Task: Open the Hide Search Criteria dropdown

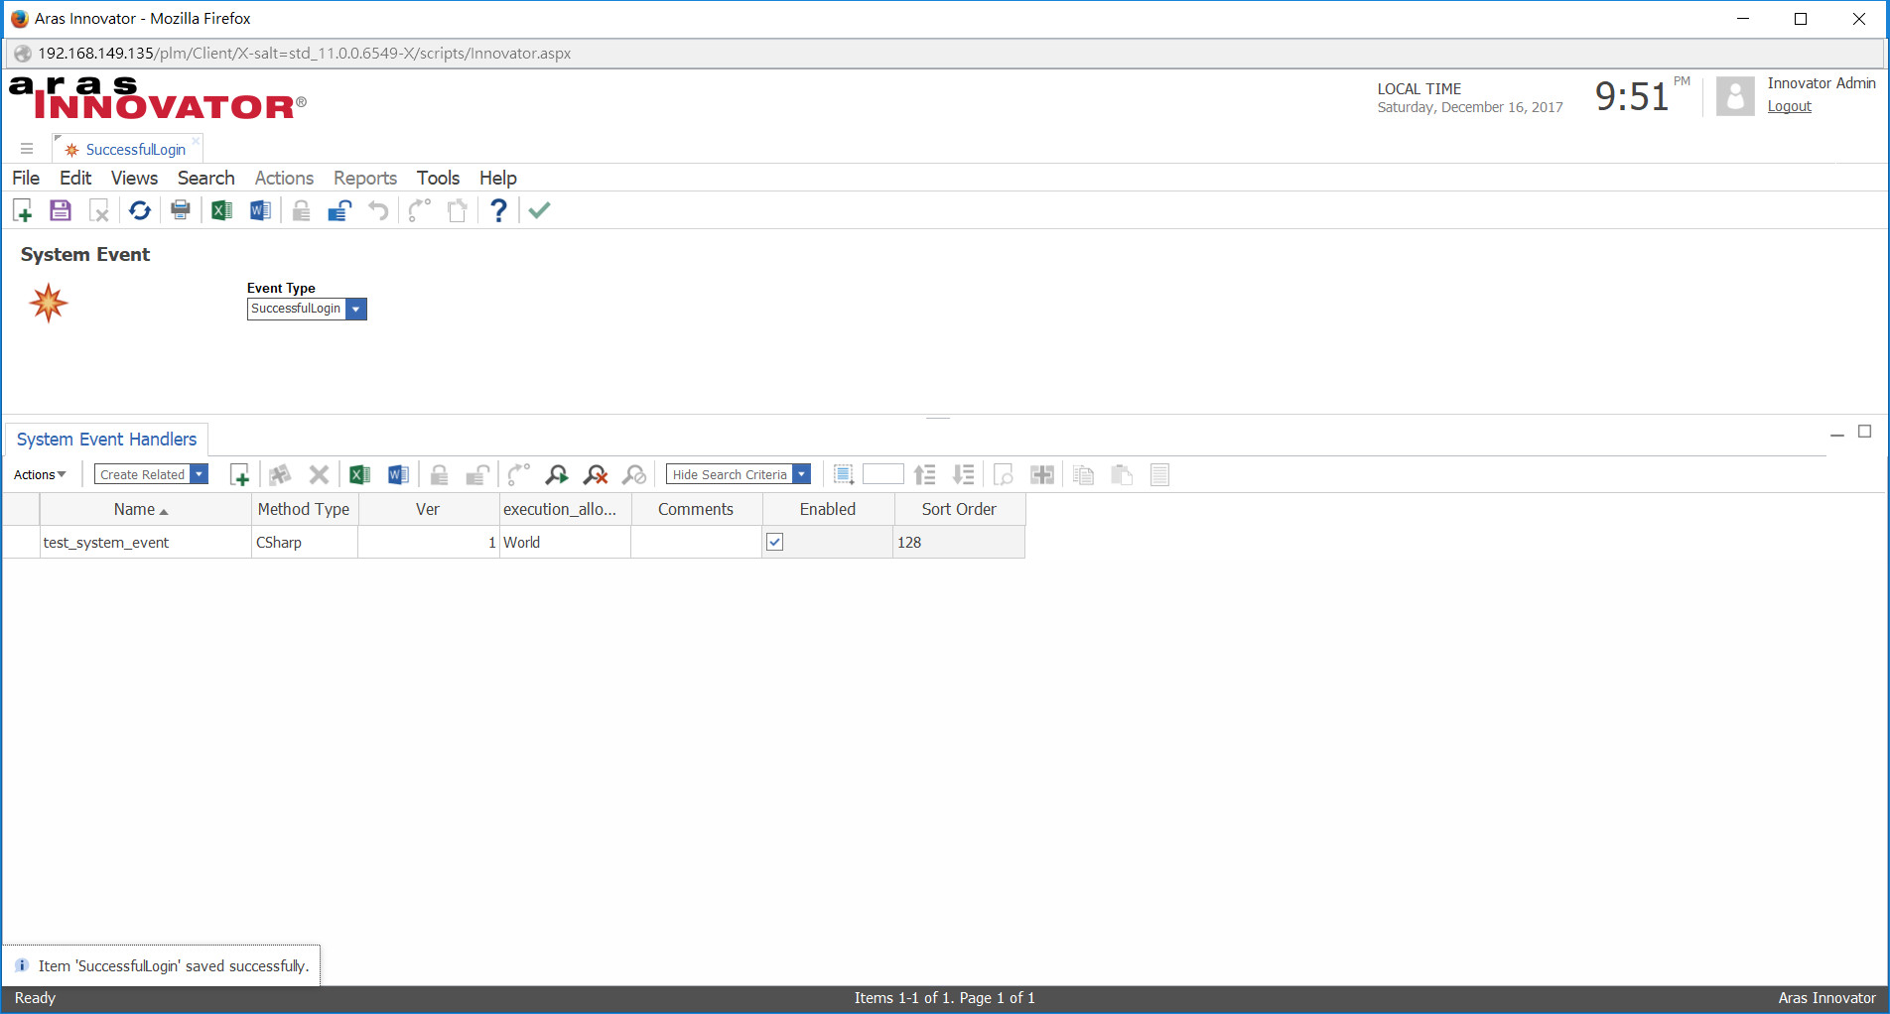Action: (x=802, y=474)
